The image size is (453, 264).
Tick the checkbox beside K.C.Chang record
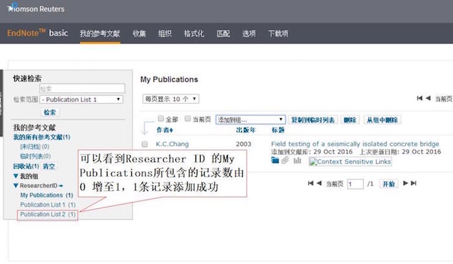[145, 144]
